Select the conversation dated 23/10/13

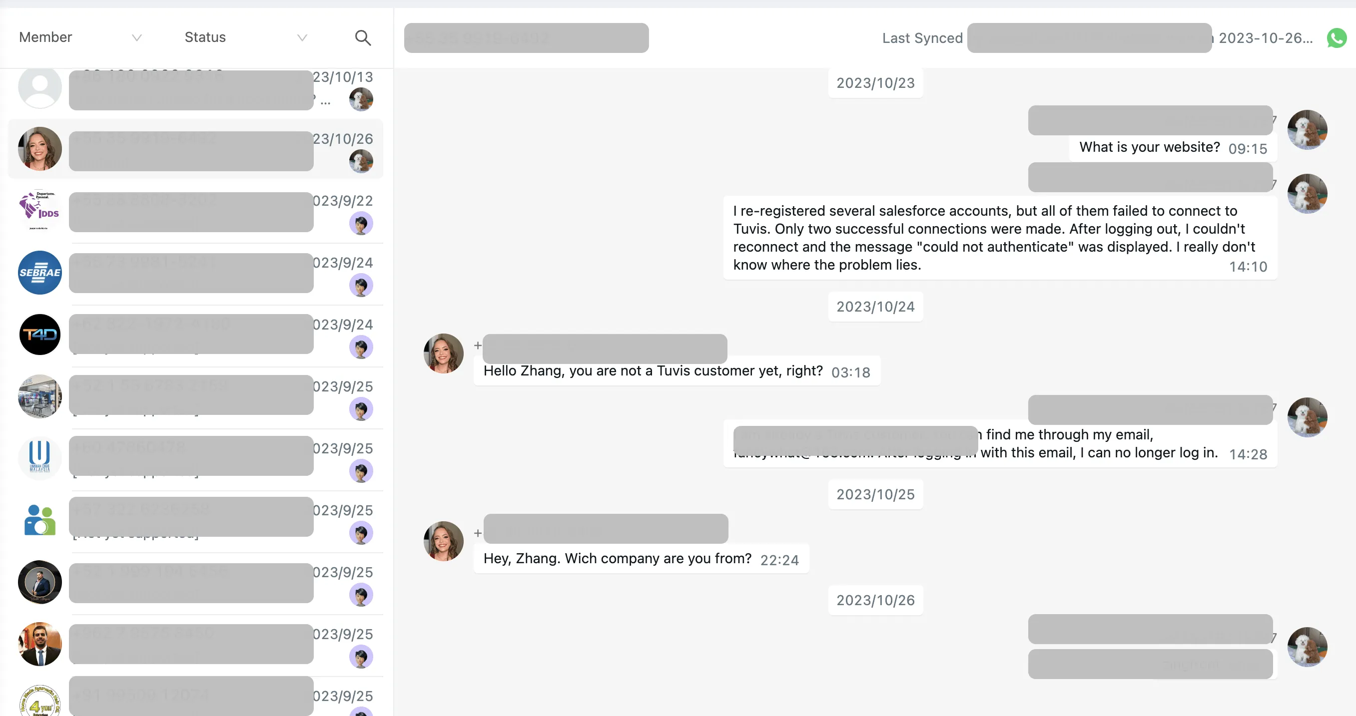(196, 88)
